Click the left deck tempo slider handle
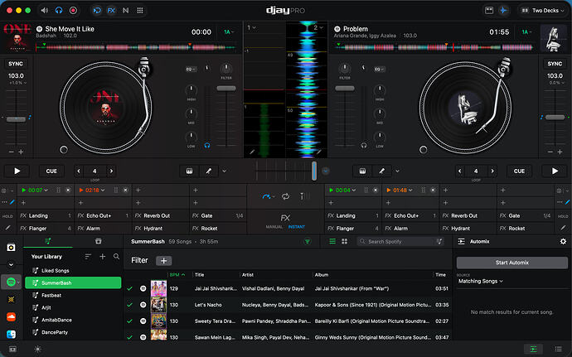This screenshot has height=357, width=572. click(x=16, y=119)
